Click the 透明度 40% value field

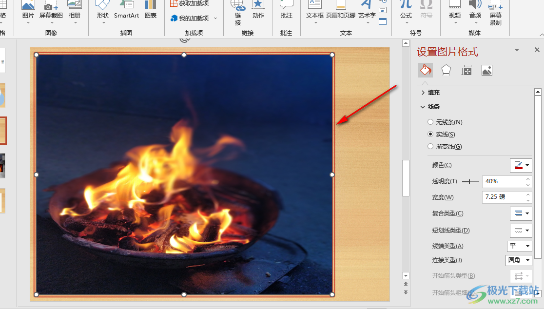[x=504, y=181]
